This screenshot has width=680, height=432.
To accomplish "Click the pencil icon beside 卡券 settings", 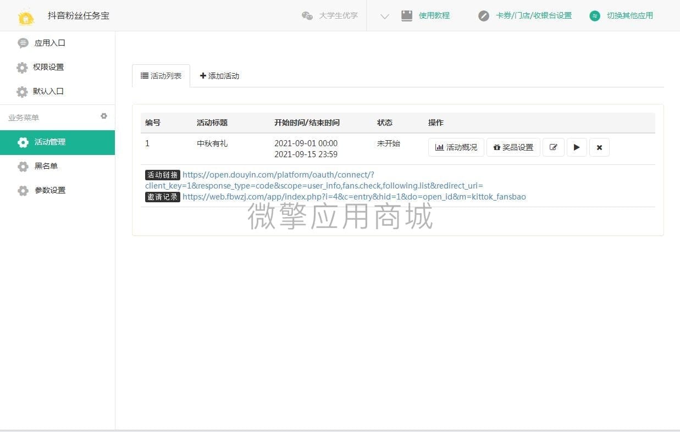I will (484, 16).
